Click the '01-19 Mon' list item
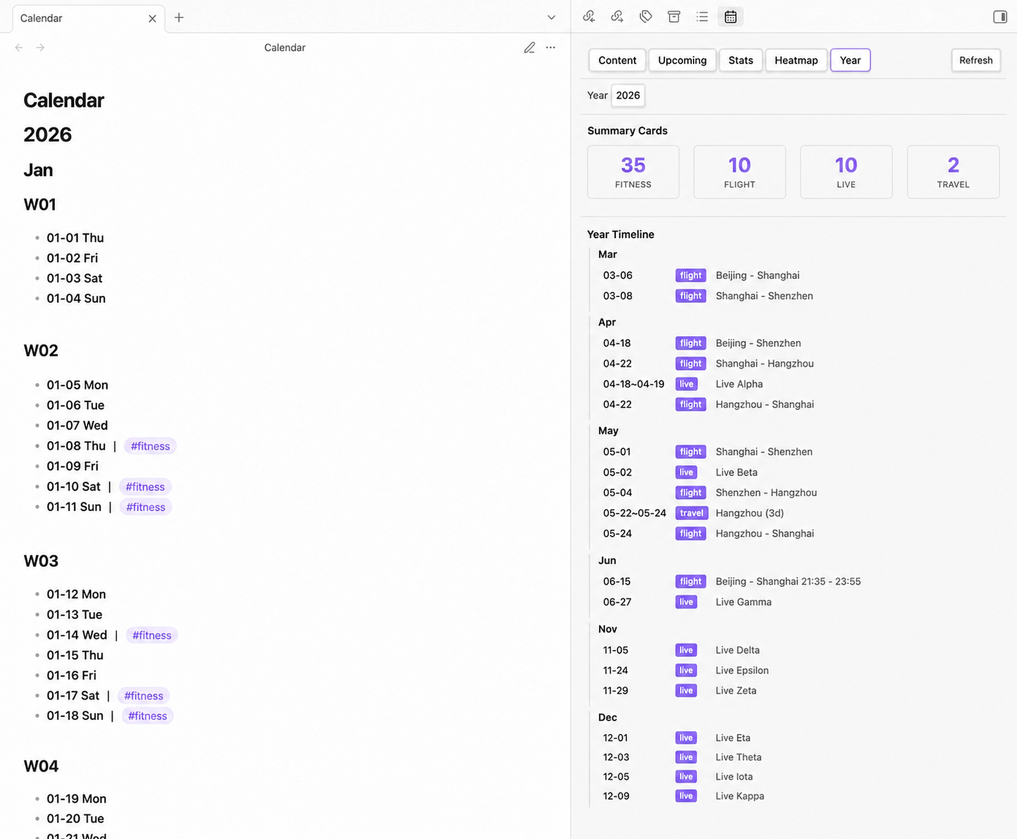The width and height of the screenshot is (1017, 839). pos(76,799)
